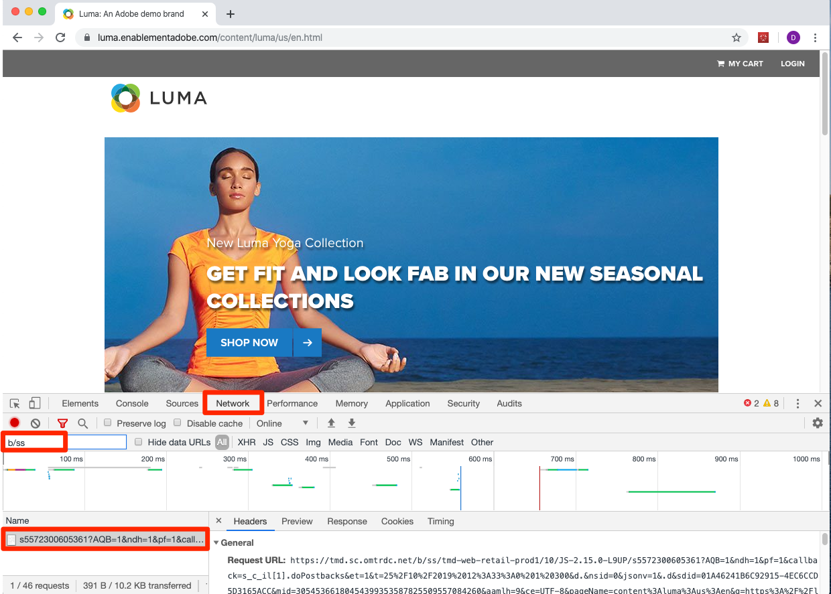Image resolution: width=831 pixels, height=594 pixels.
Task: Select the All filter type
Action: coord(222,442)
